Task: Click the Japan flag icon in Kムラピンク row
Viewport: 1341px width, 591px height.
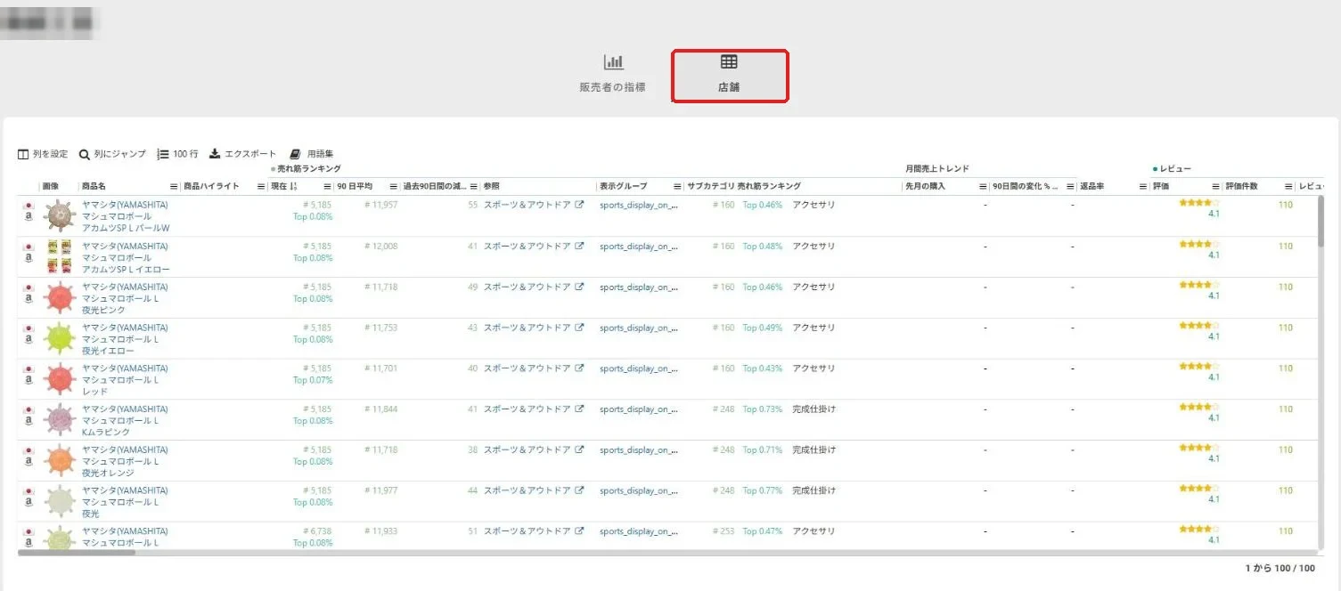Action: click(x=29, y=410)
